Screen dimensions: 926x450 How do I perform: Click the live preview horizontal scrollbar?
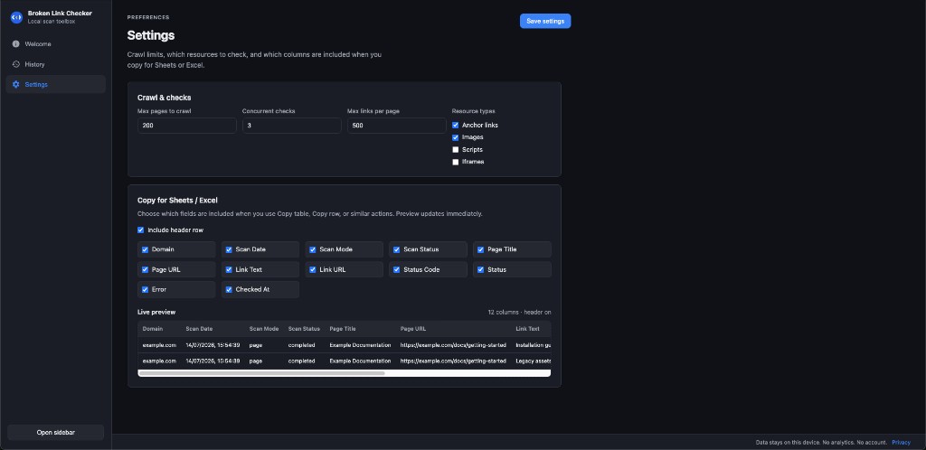(261, 372)
